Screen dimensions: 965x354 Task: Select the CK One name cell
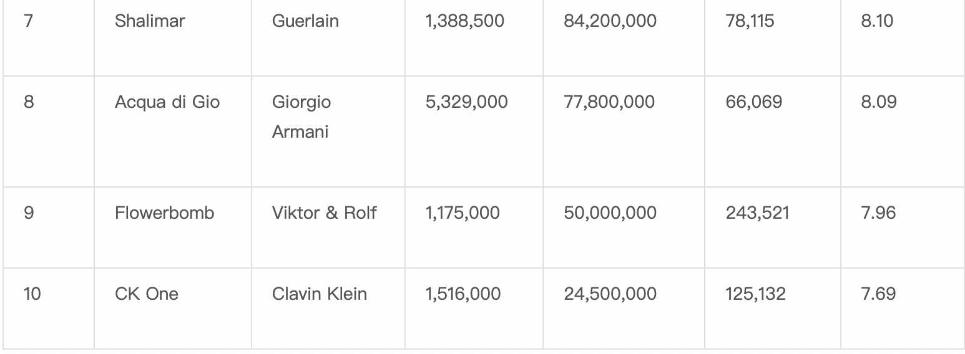[173, 309]
